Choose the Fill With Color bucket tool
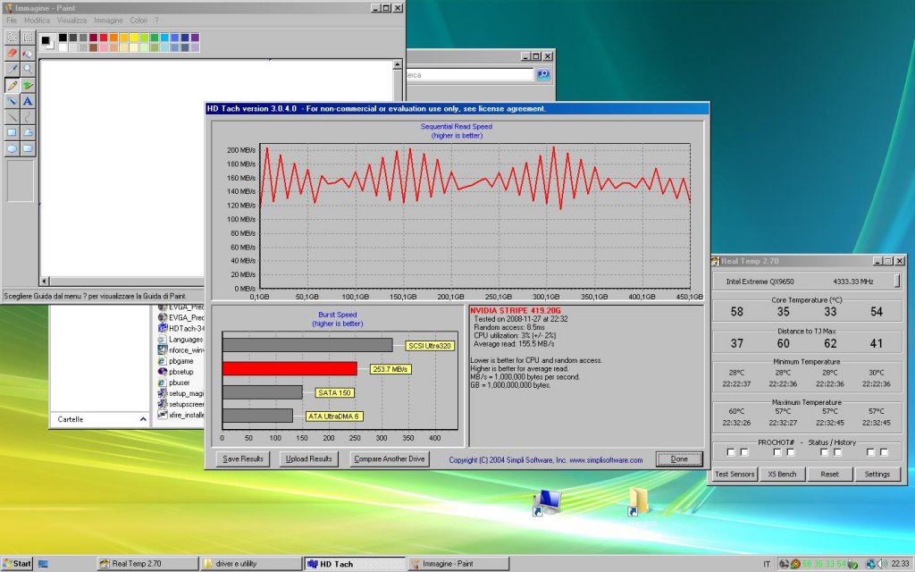Viewport: 915px width, 572px height. [28, 53]
